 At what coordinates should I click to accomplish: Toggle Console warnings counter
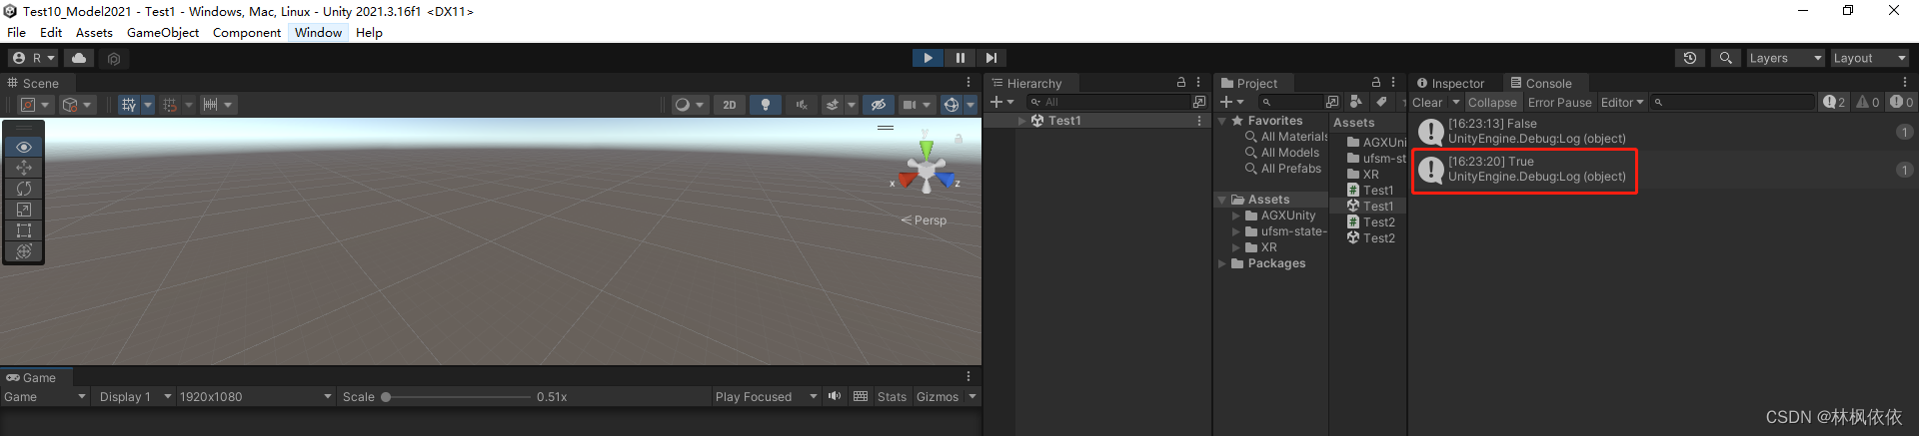tap(1867, 102)
